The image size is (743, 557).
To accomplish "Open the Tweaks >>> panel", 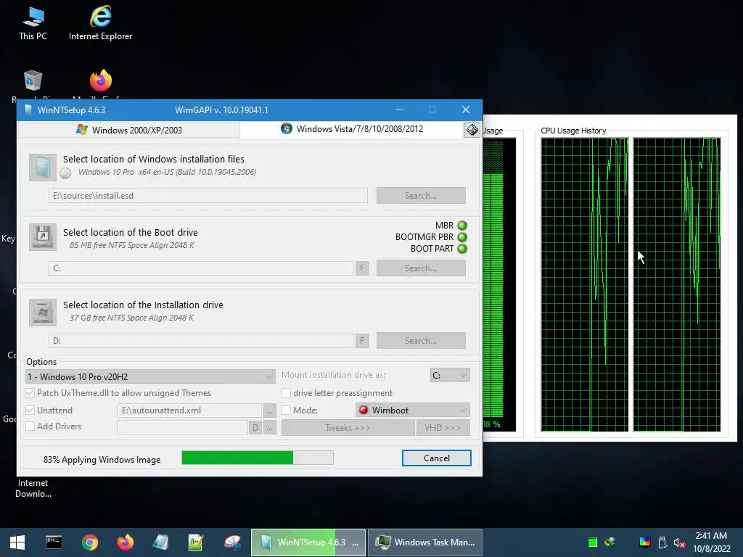I will (348, 428).
